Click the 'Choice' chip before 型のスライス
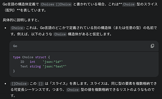162x99 pixels. (129, 4)
